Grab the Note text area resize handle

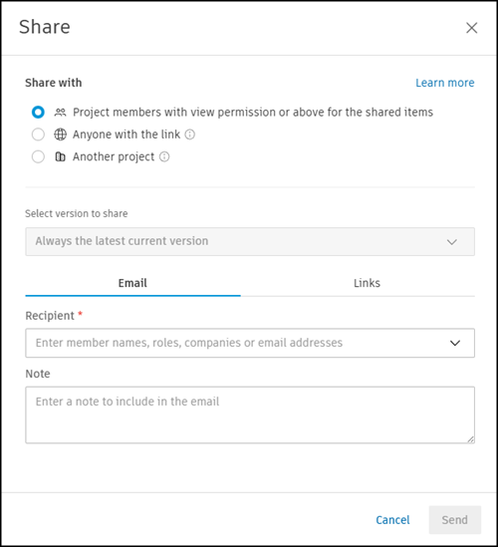tap(470, 439)
